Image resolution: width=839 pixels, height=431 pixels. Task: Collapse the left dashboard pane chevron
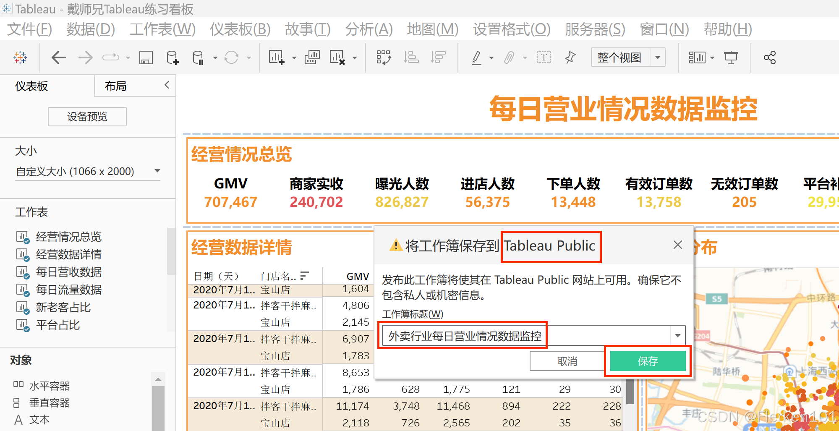pos(167,85)
